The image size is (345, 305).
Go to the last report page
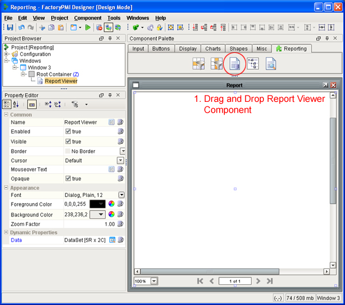pos(270,281)
